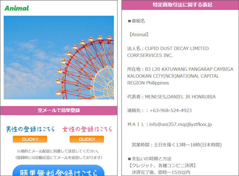239x176 pixels.
Task: Click the 【Animal】 program name text
Action: point(138,34)
